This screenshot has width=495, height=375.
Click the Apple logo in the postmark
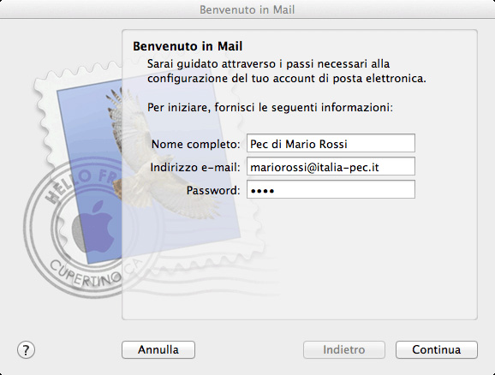coord(93,226)
